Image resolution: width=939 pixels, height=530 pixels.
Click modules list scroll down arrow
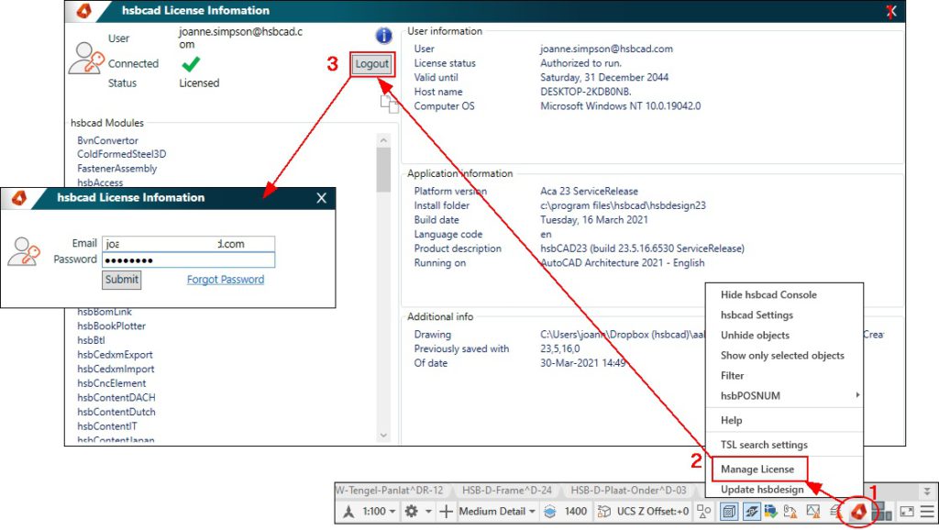point(384,436)
